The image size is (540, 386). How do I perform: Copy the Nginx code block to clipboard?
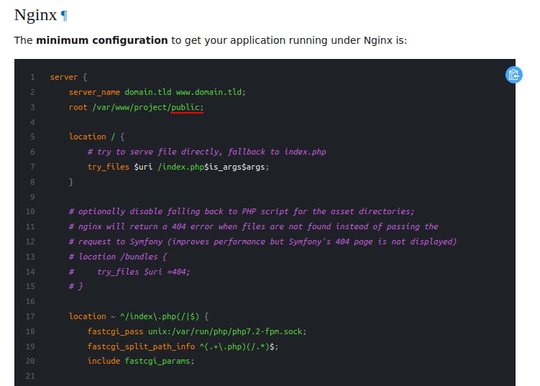[513, 75]
